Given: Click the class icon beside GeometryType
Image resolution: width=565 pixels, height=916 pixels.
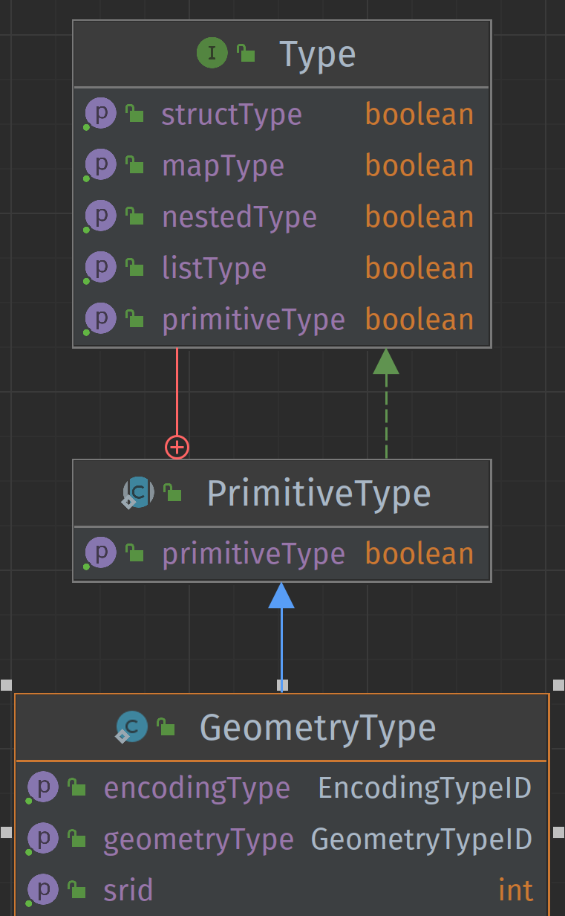Looking at the screenshot, I should pyautogui.click(x=131, y=727).
